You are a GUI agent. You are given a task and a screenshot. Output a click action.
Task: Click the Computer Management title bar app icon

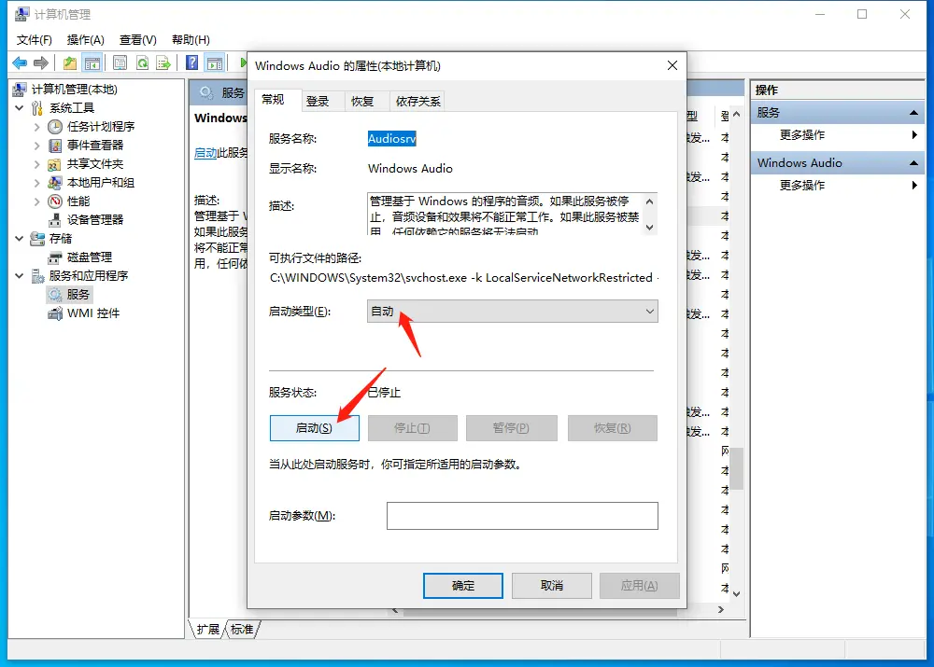pyautogui.click(x=22, y=14)
